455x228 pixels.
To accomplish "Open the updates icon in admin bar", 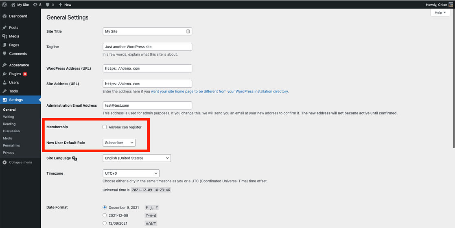I will [x=35, y=4].
